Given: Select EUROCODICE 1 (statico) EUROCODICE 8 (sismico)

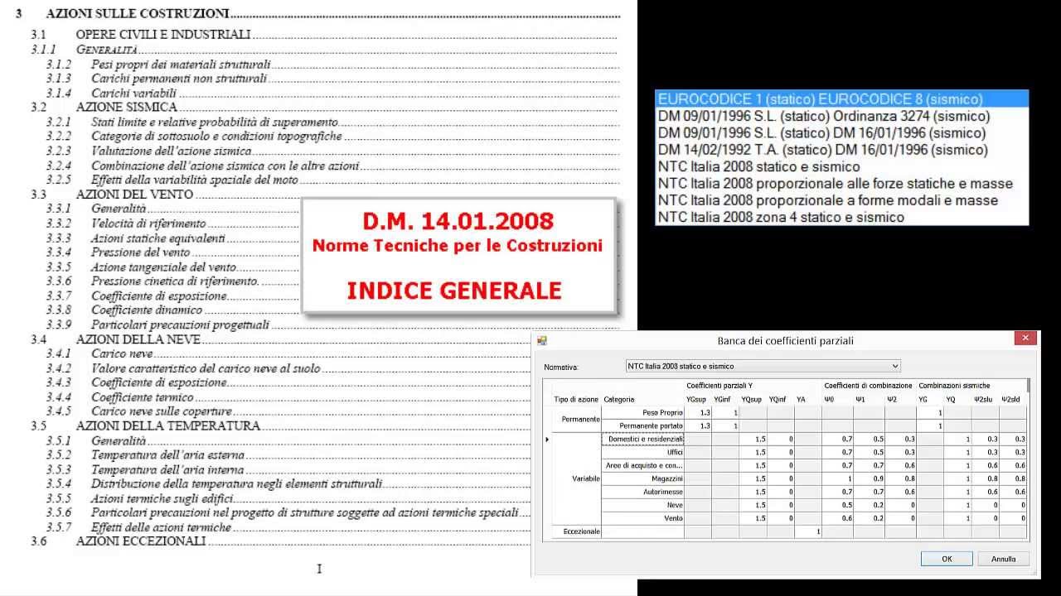Looking at the screenshot, I should [x=841, y=99].
